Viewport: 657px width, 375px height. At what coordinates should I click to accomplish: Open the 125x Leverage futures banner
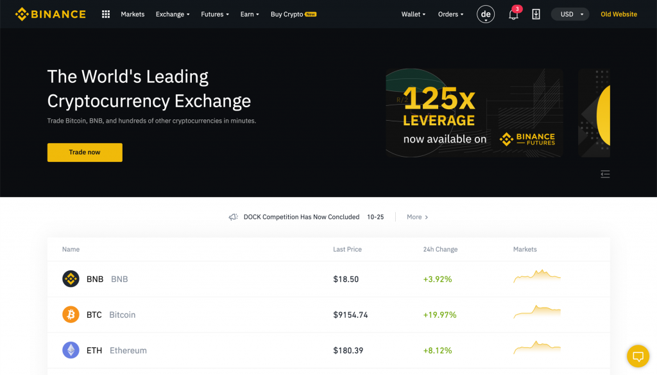(474, 113)
